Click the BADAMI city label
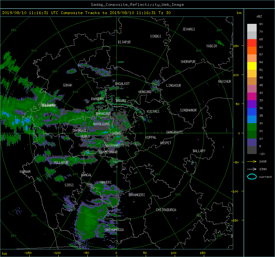This screenshot has width=275, height=257. pyautogui.click(x=121, y=101)
